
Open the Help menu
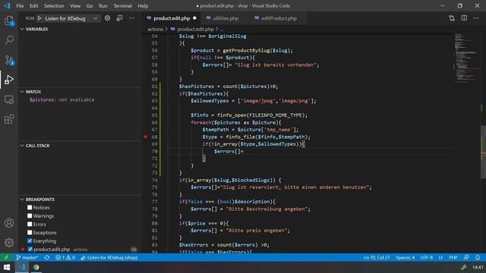[143, 6]
